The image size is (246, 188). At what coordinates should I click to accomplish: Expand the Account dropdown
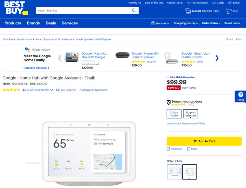coord(160,23)
